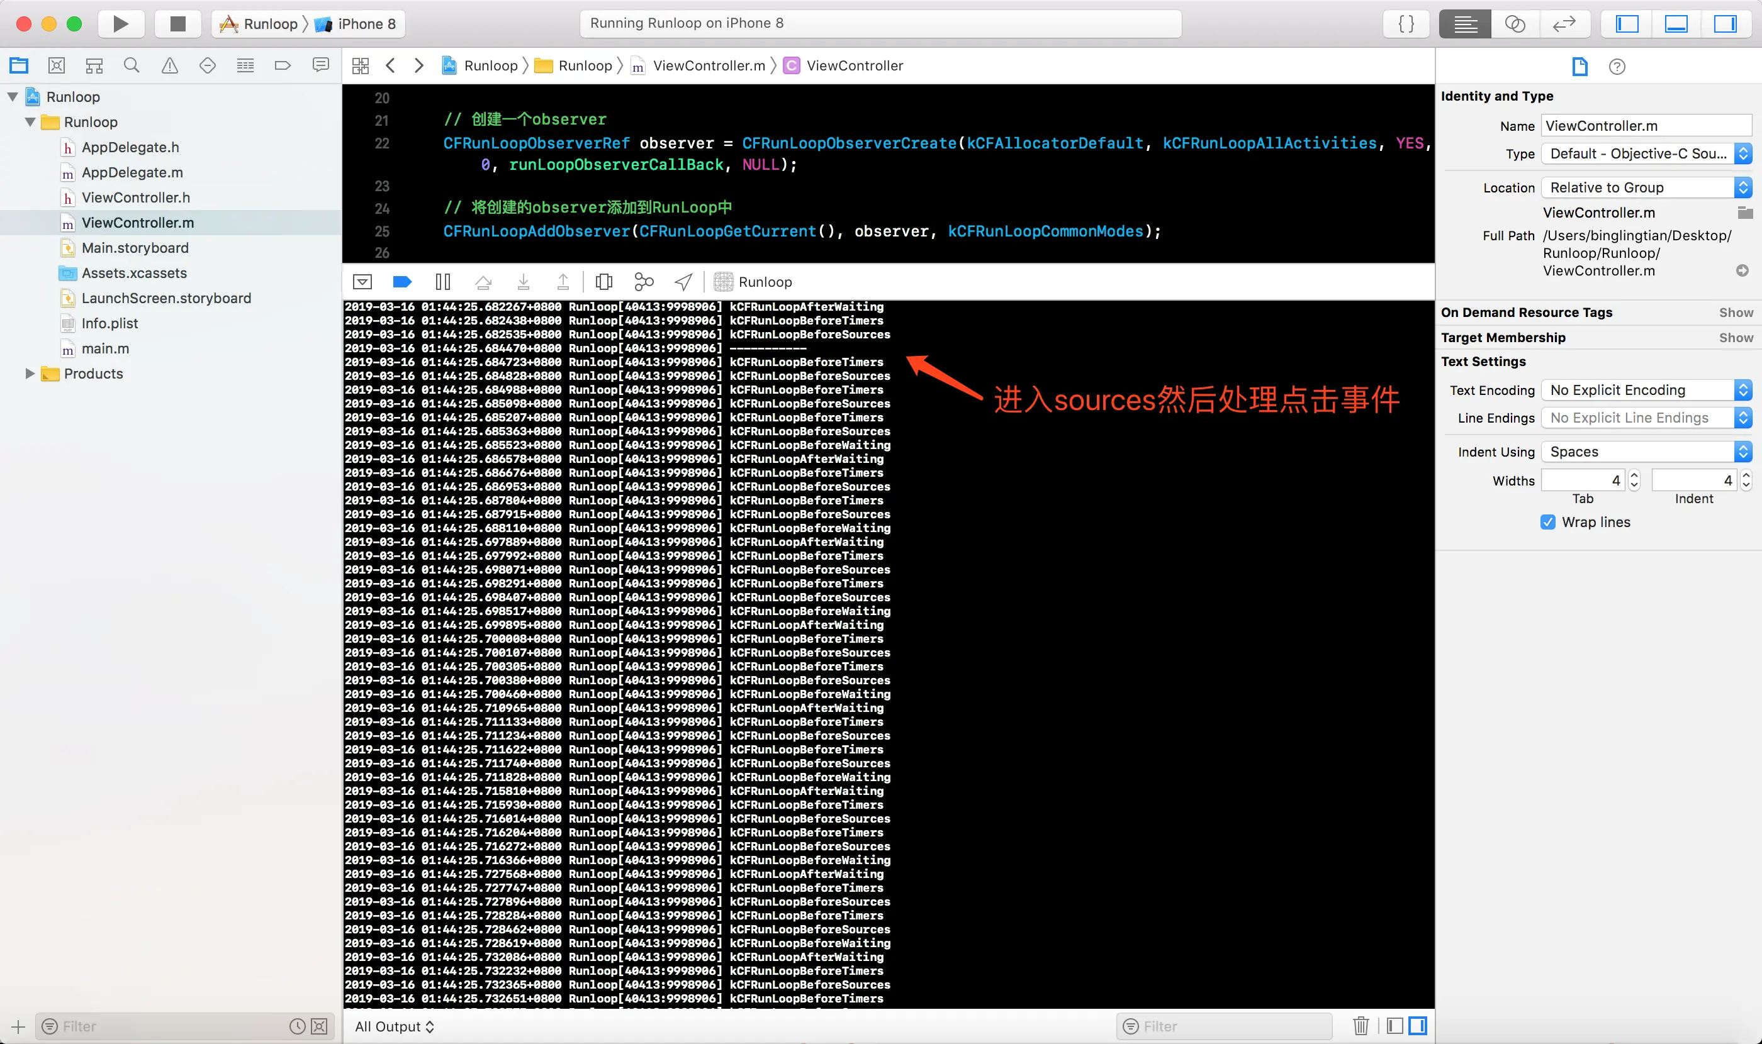Open the Issue navigator warning icon

pos(170,65)
